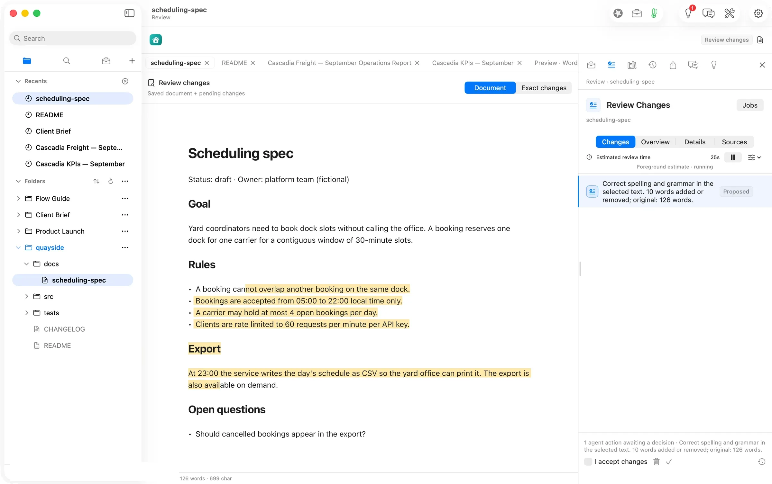
Task: Switch to the Overview tab
Action: click(655, 142)
